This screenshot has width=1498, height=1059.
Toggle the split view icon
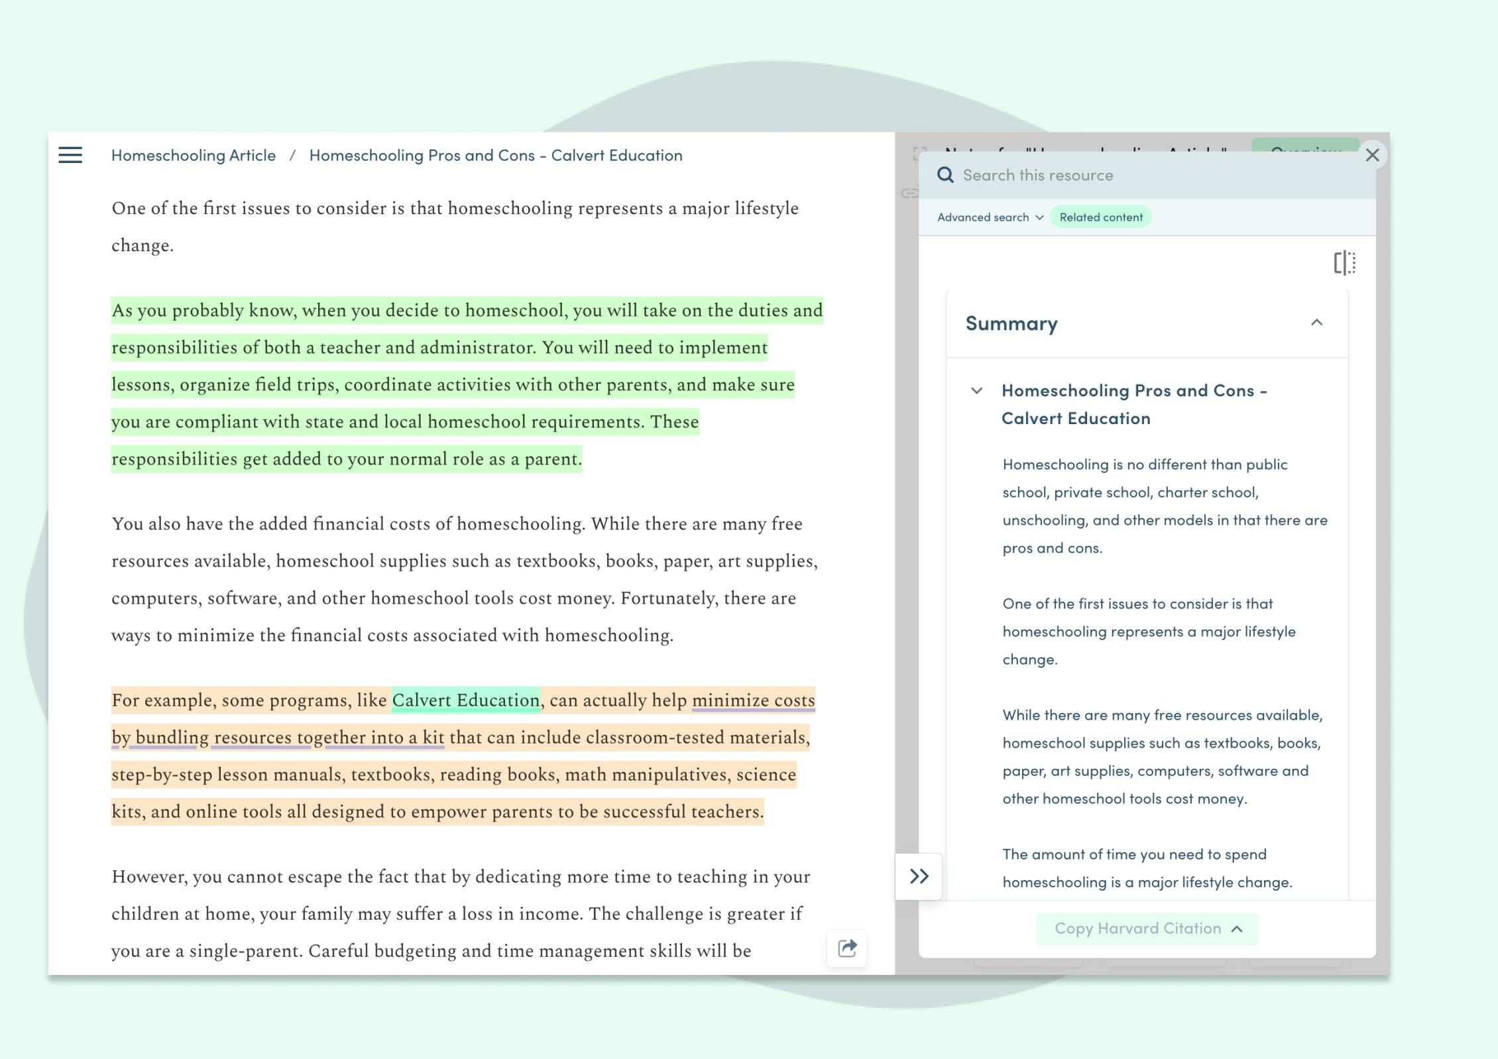pos(1344,263)
